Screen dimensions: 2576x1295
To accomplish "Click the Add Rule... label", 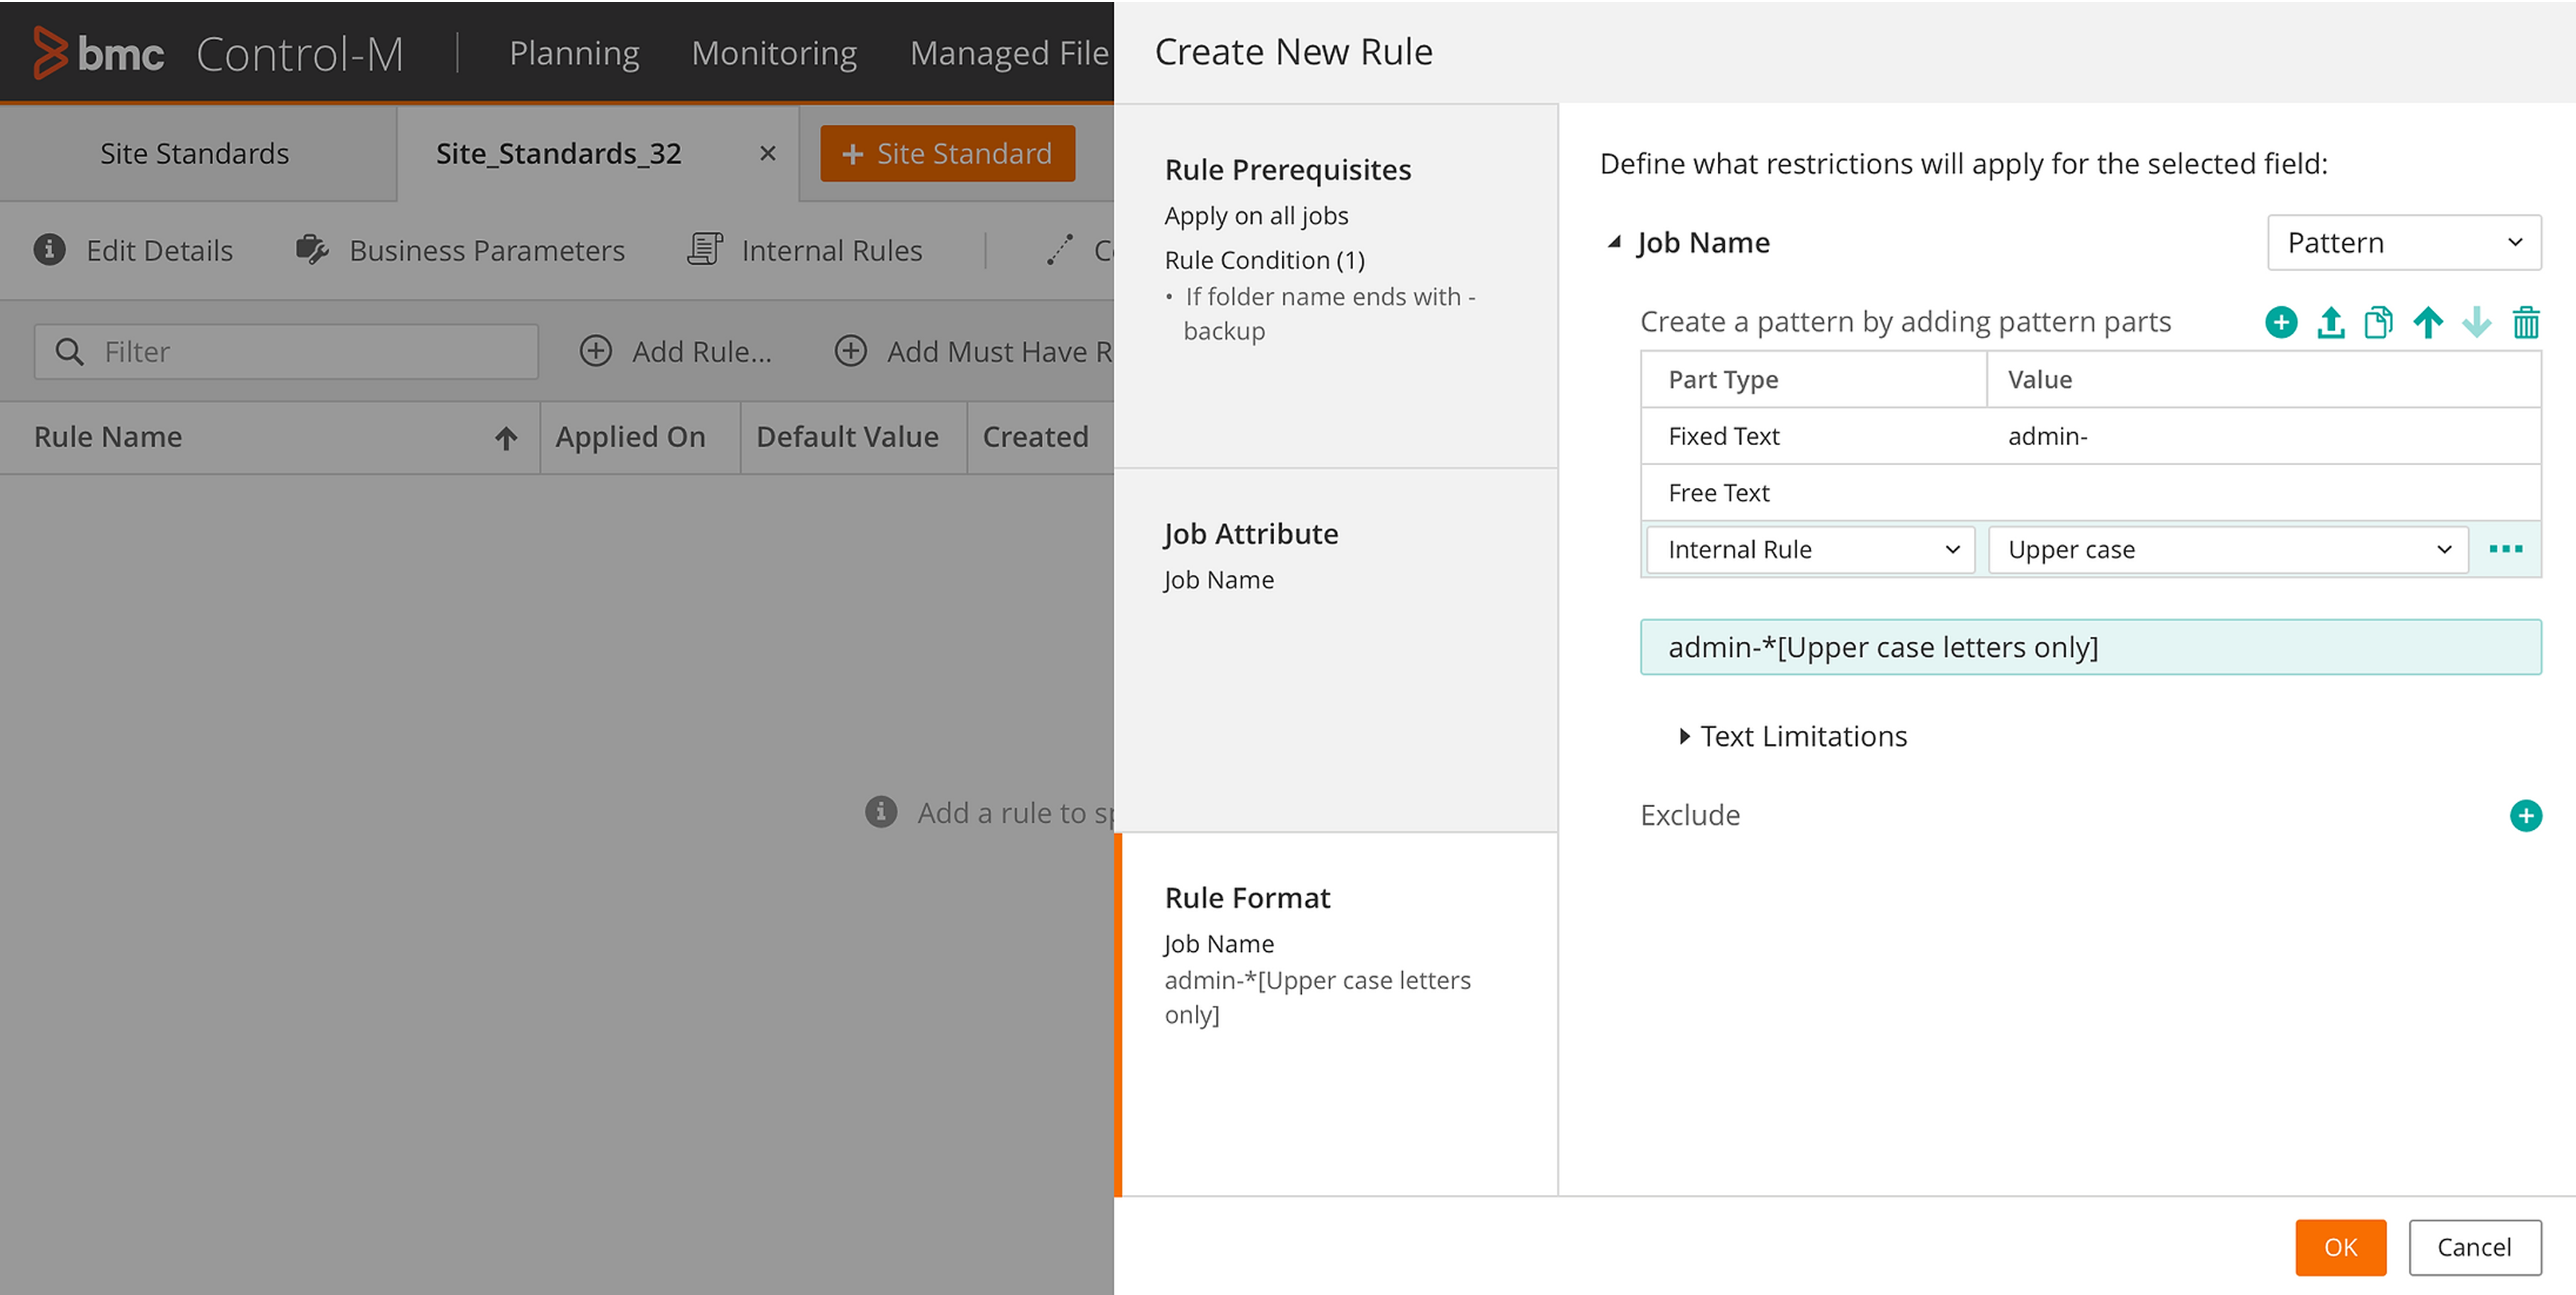I will click(702, 352).
